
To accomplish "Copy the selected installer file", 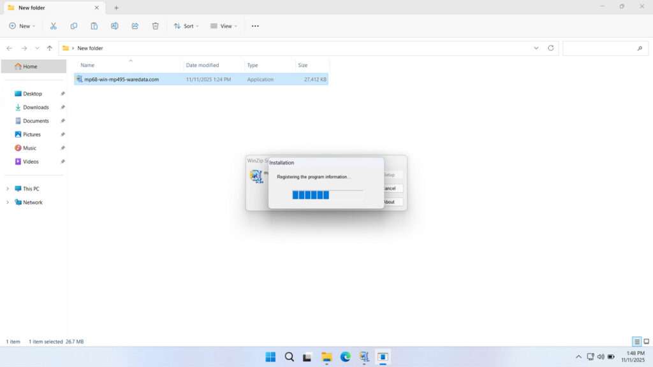I will point(74,25).
